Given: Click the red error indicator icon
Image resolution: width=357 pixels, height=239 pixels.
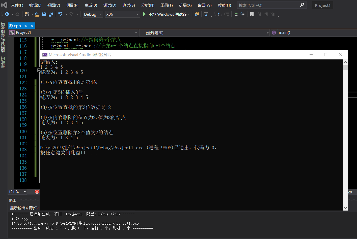Looking at the screenshot, I should (x=37, y=192).
